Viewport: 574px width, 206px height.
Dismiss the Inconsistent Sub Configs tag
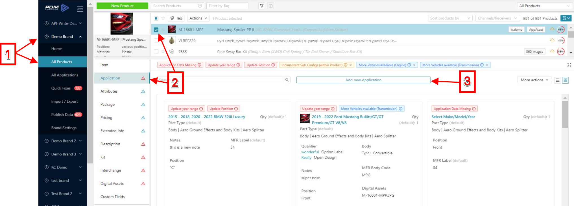coord(350,65)
